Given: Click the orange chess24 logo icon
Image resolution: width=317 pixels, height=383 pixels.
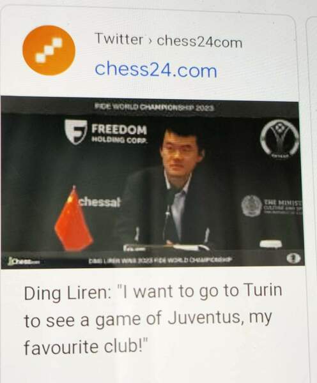Looking at the screenshot, I should pyautogui.click(x=49, y=50).
